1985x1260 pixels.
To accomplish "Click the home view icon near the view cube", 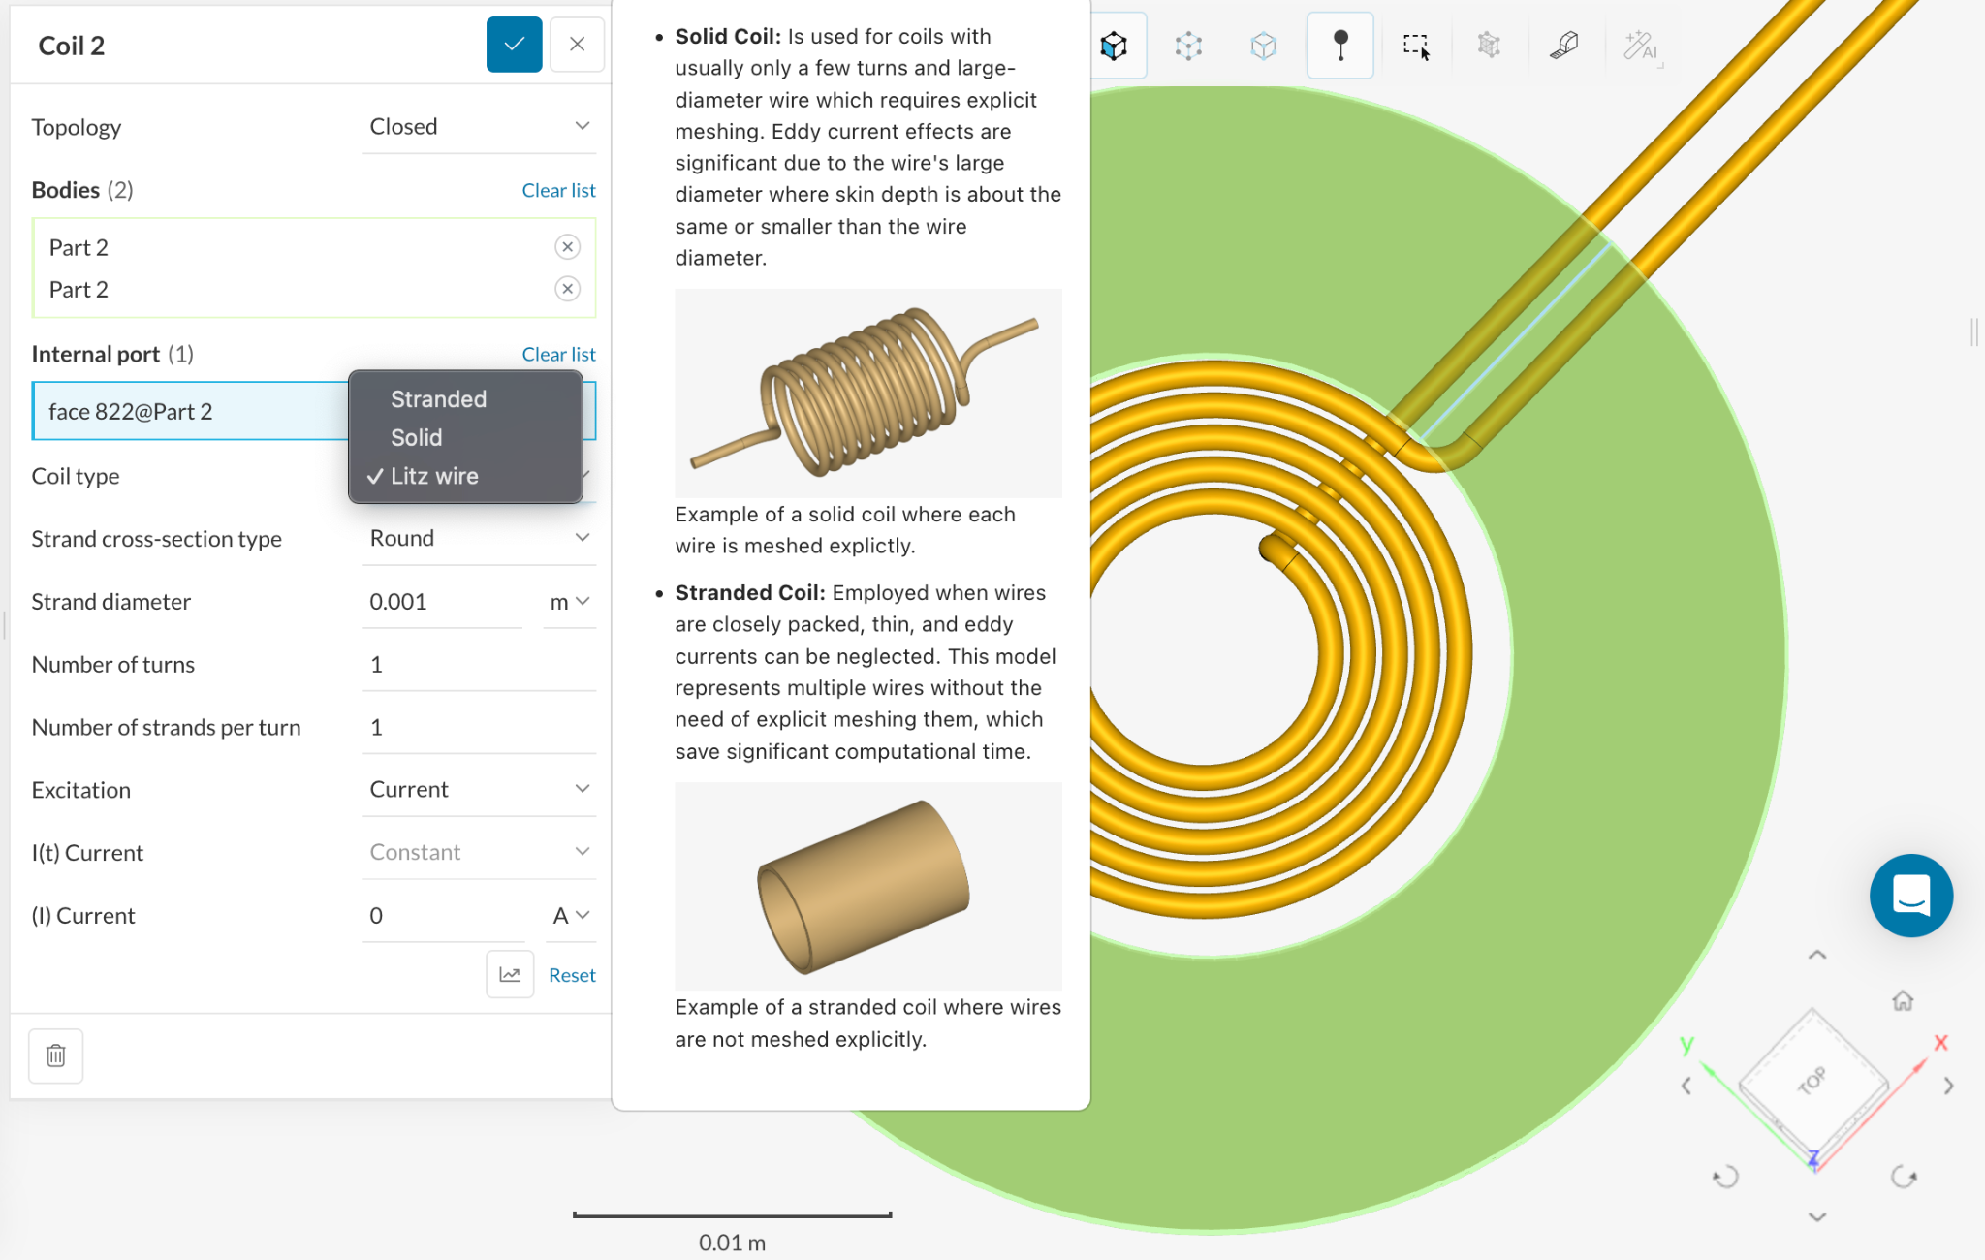I will pyautogui.click(x=1902, y=1000).
